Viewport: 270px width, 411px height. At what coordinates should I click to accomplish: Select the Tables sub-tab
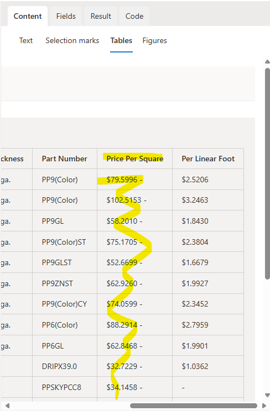121,41
